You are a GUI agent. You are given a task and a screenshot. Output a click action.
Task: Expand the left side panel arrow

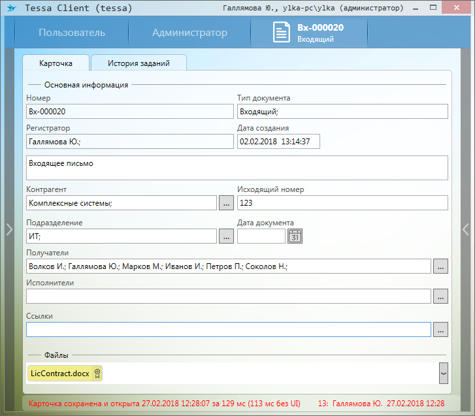pyautogui.click(x=9, y=229)
